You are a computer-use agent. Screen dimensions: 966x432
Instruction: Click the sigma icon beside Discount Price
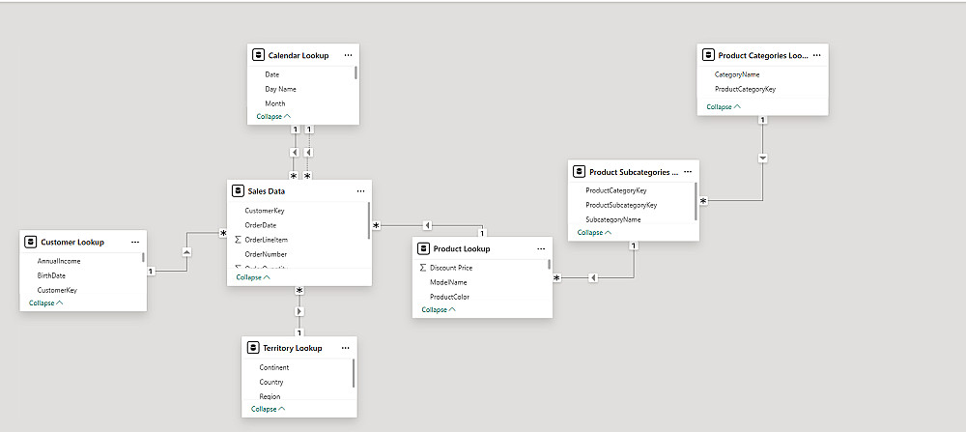[423, 268]
